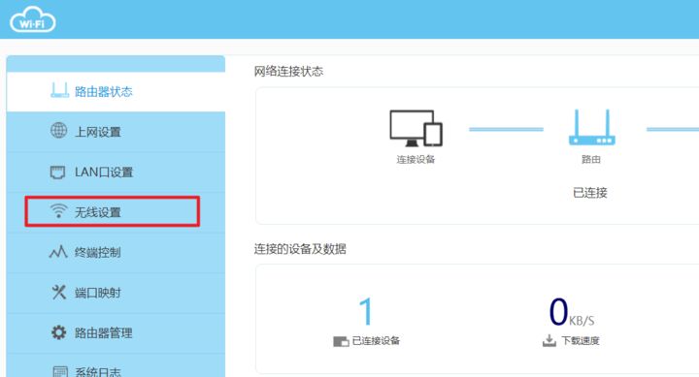Viewport: 699px width, 377px height.
Task: Click the small device icon by 已连接设备
Action: click(341, 341)
